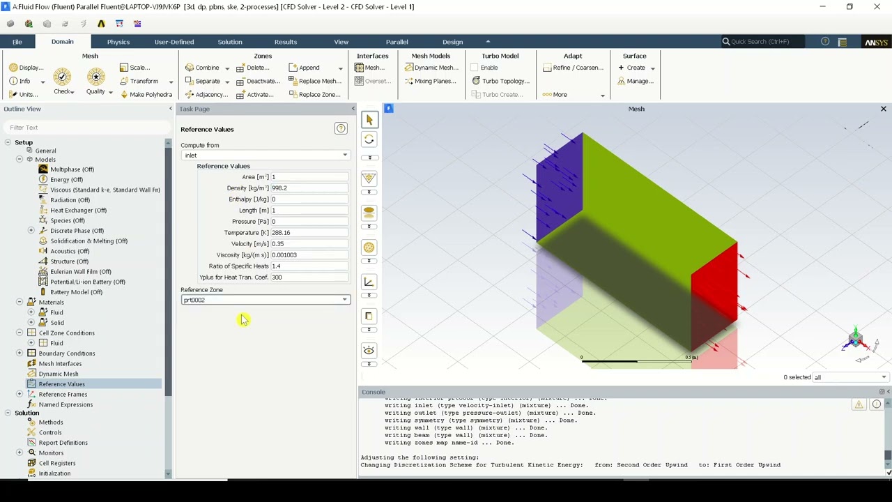The height and width of the screenshot is (502, 892).
Task: Collapse the Models tree node
Action: pyautogui.click(x=20, y=160)
